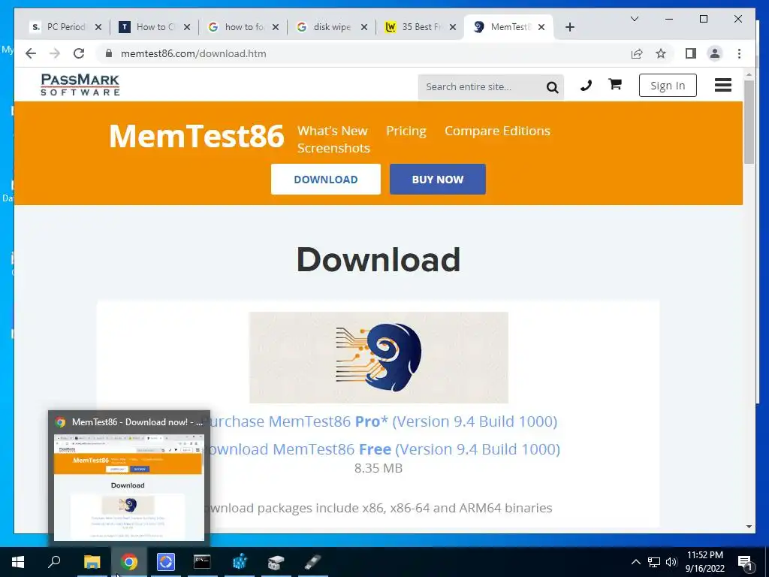Click the forward navigation arrow
Viewport: 769px width, 577px height.
[x=55, y=53]
